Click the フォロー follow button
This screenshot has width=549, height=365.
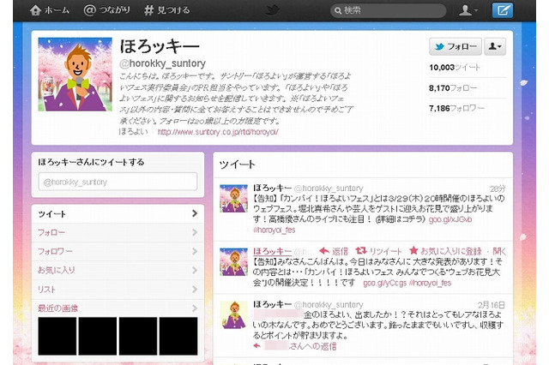click(x=455, y=46)
